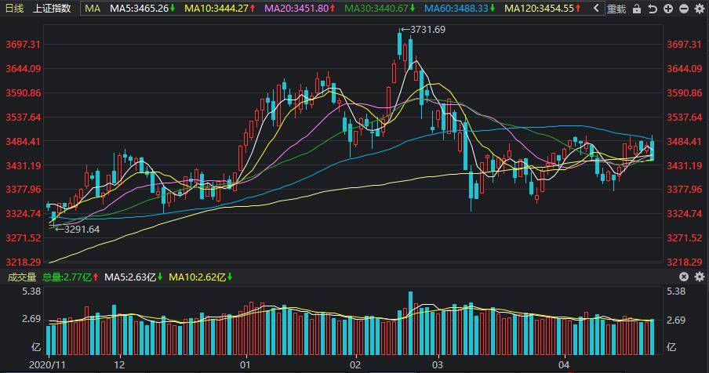The height and width of the screenshot is (373, 709).
Task: Select the 成交量 volume indicator label
Action: point(21,277)
